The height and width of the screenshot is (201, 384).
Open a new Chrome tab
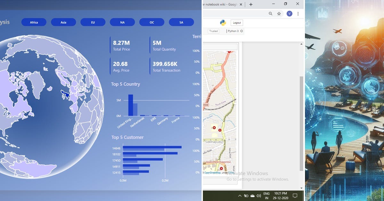tap(251, 4)
